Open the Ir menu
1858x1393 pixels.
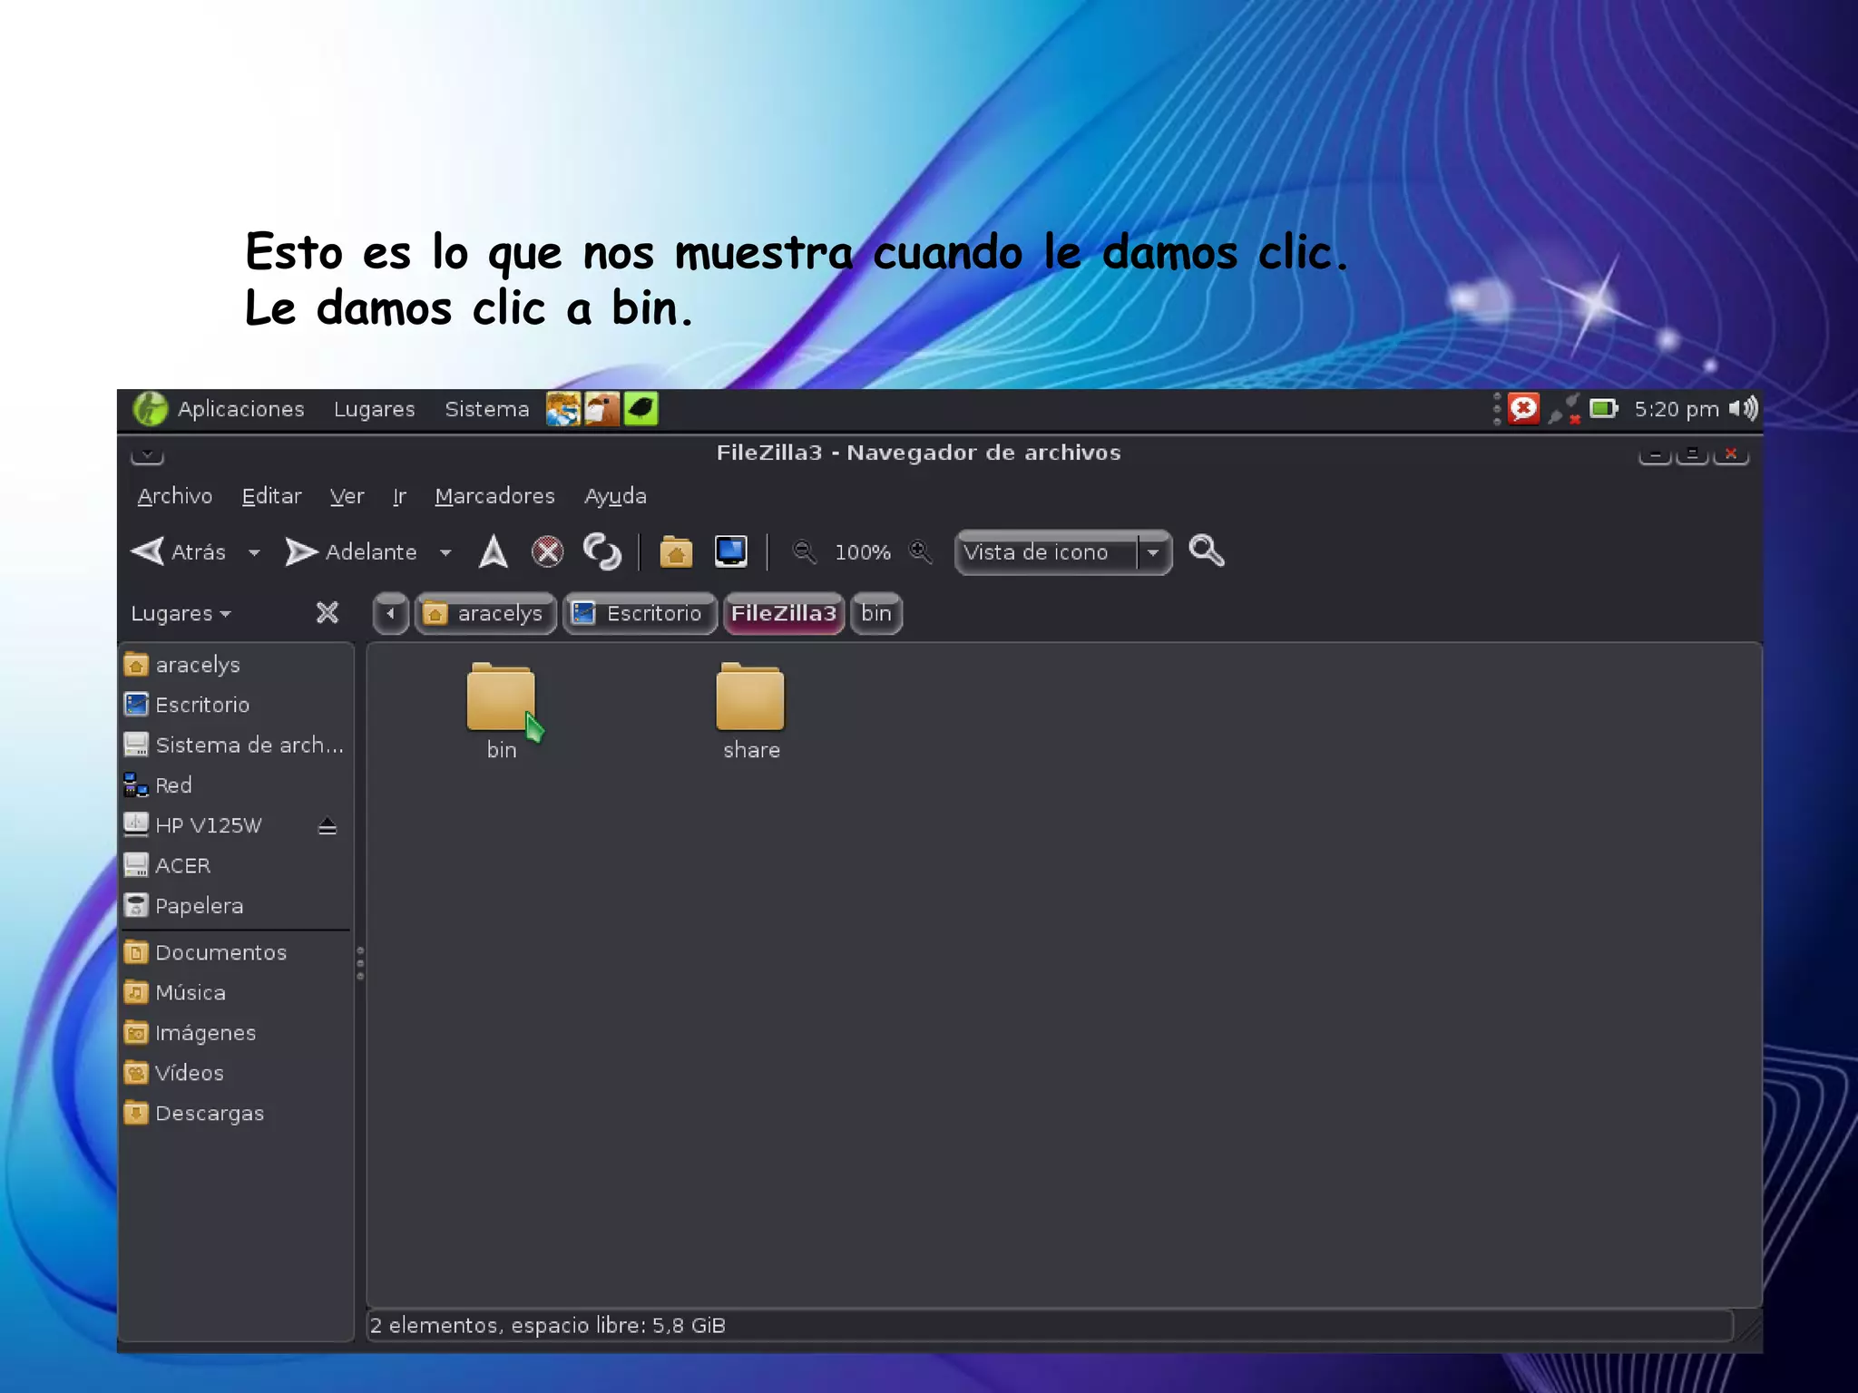399,496
